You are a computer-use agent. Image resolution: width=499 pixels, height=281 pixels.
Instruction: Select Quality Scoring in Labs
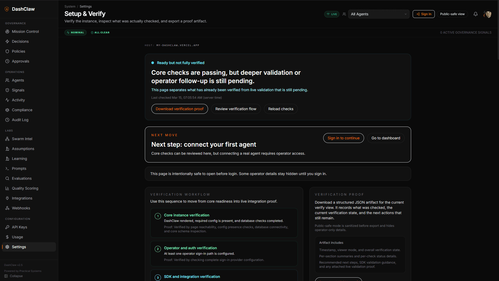click(25, 188)
